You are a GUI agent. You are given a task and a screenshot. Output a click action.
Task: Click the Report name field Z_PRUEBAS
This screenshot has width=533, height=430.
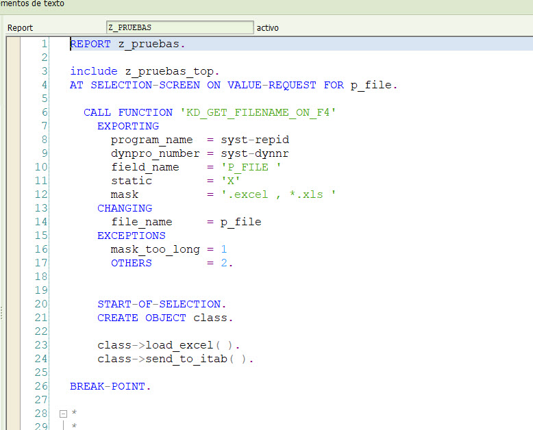click(x=179, y=27)
